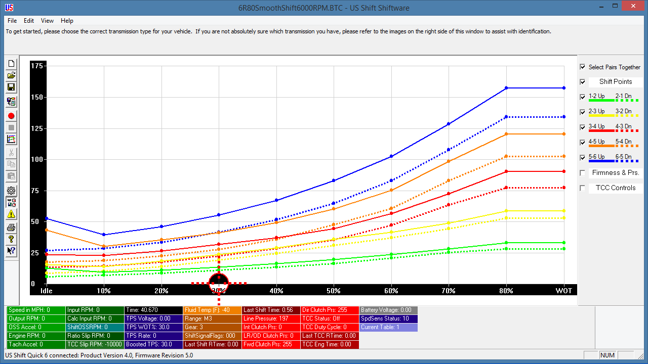Click the gray stop square icon

click(11, 127)
